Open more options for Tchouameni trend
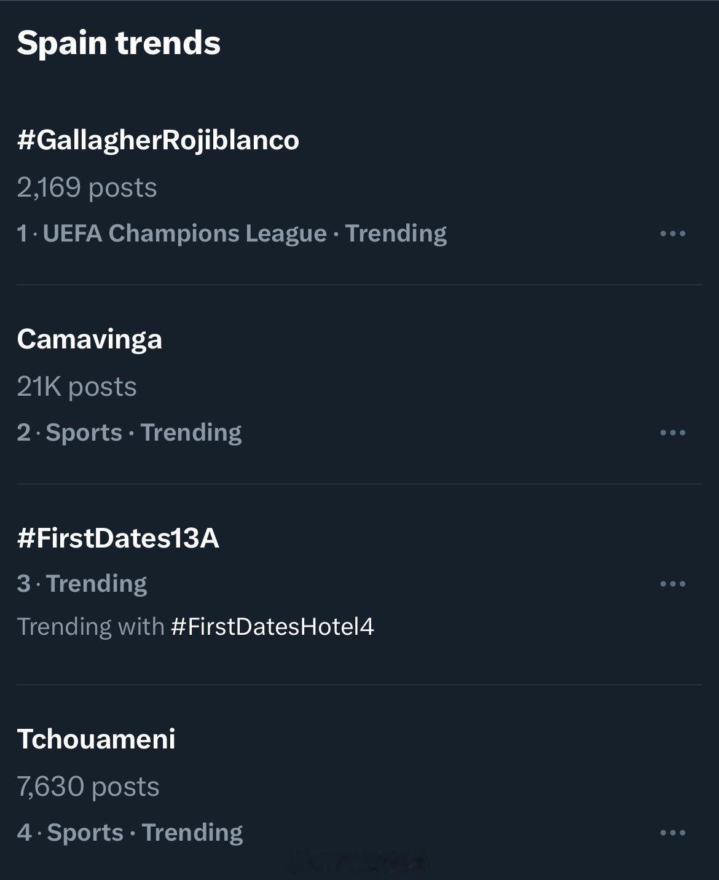 coord(672,833)
